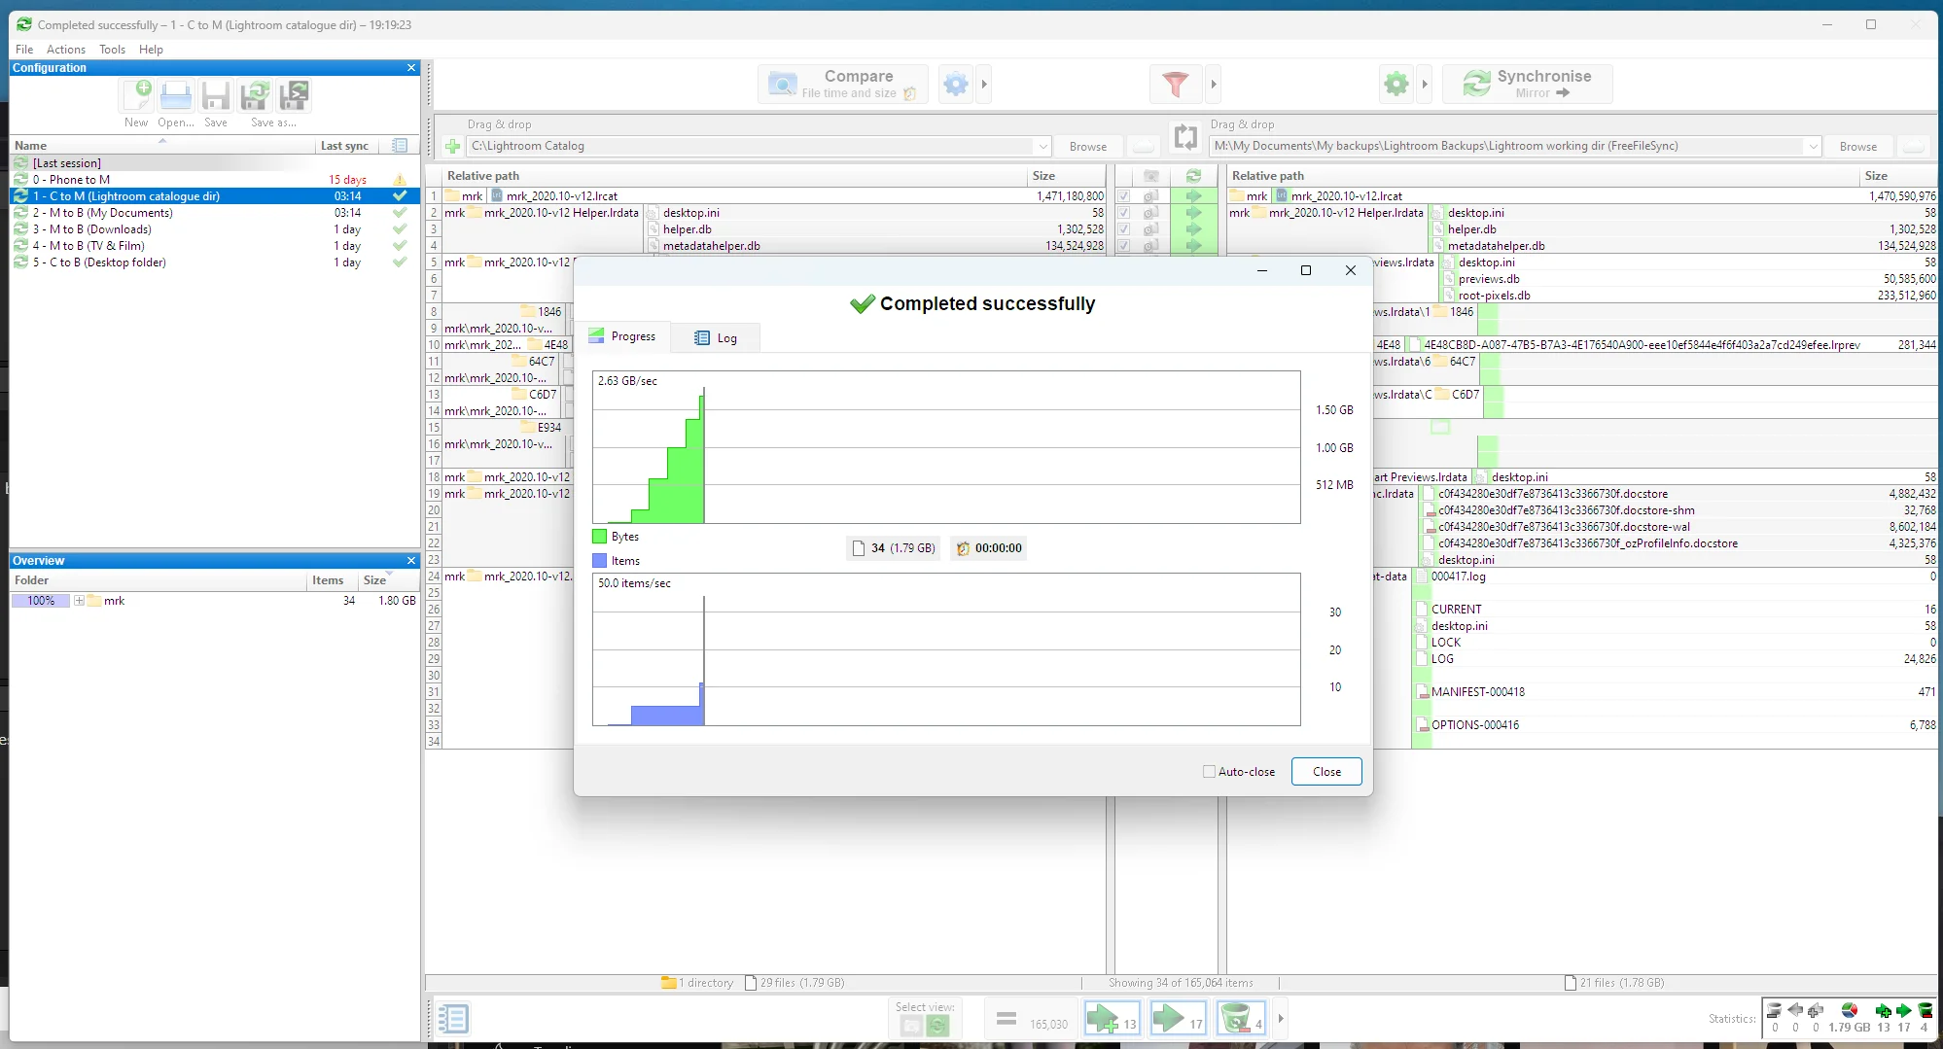The image size is (1943, 1049).
Task: Uncheck the include checkbox for row 1
Action: pos(1124,196)
